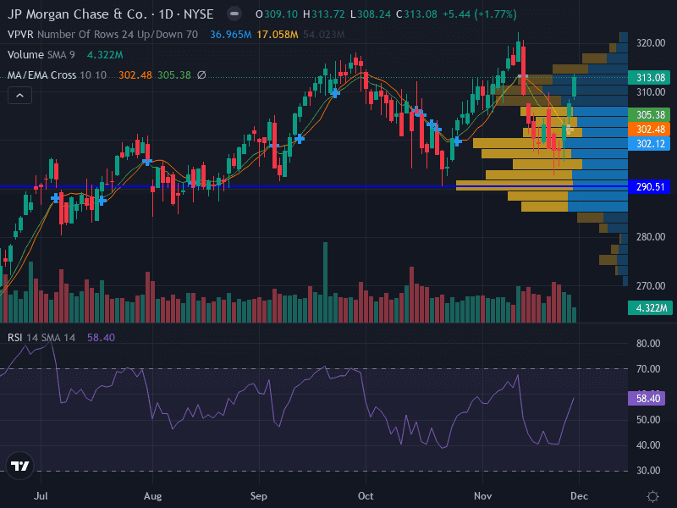The image size is (677, 508).
Task: Click the 313.08 current price label
Action: (x=649, y=78)
